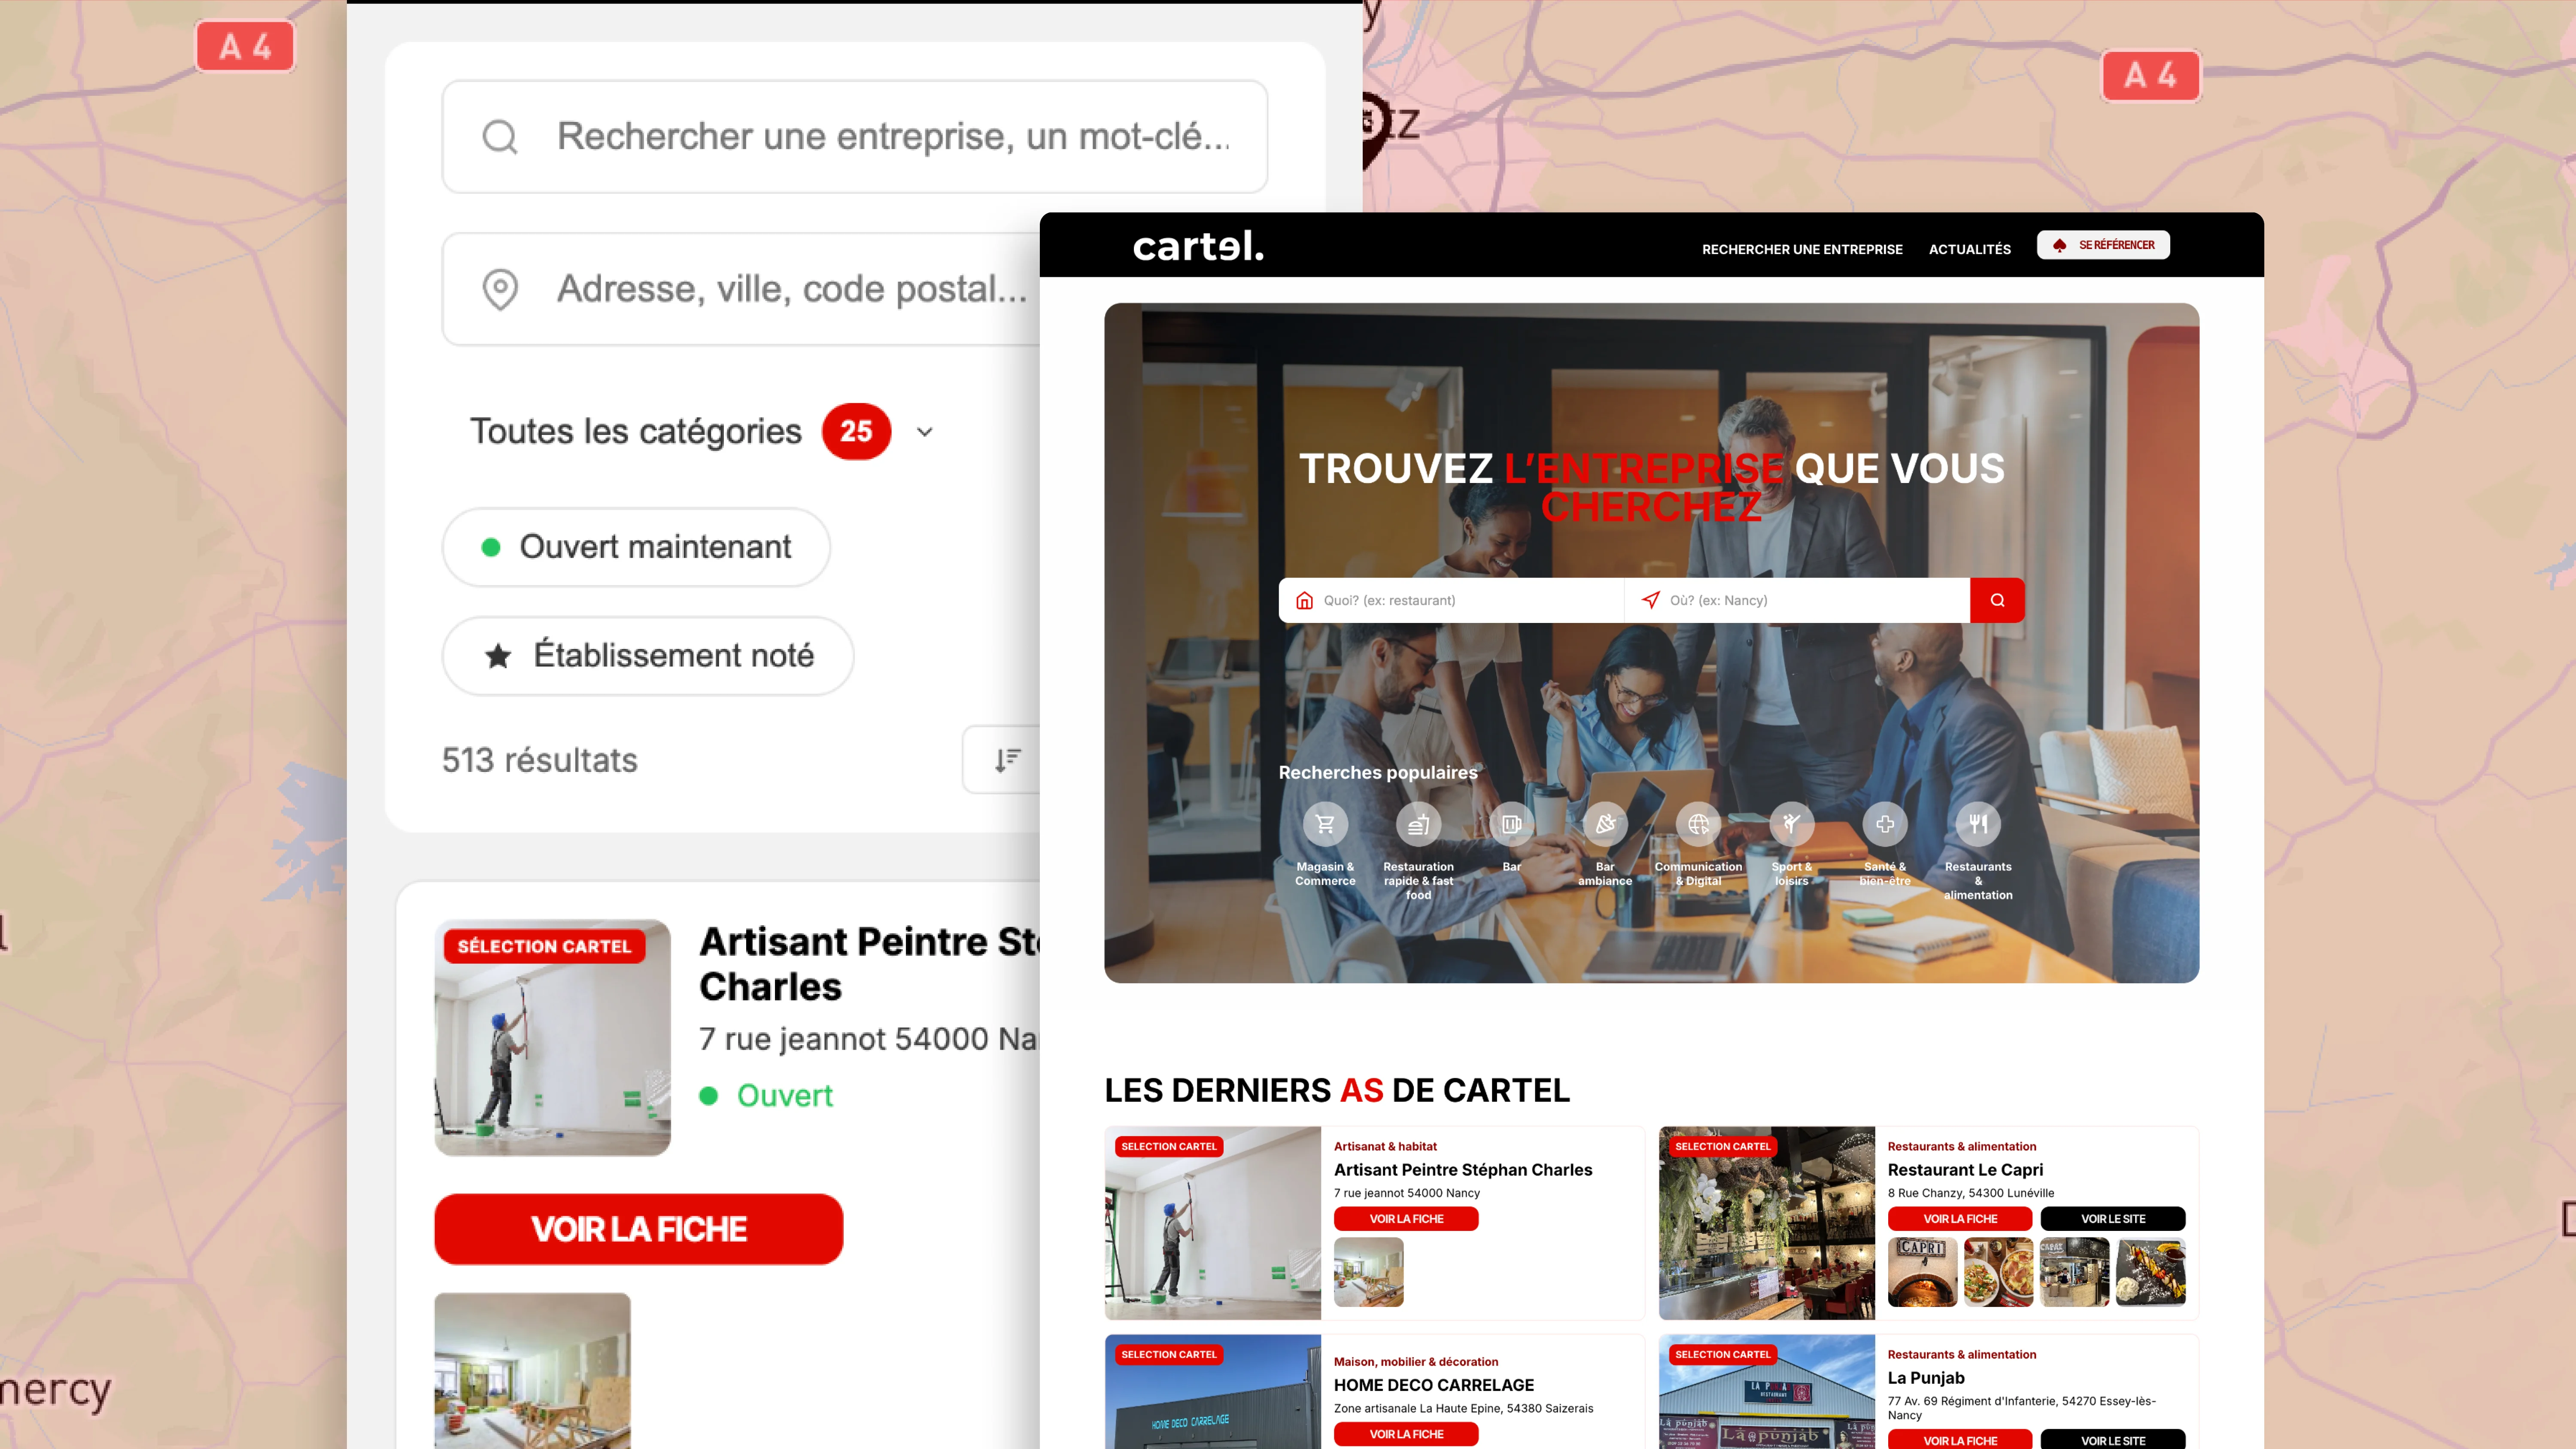Choose the Communication & Digital globe icon
The width and height of the screenshot is (2576, 1449).
1698,824
